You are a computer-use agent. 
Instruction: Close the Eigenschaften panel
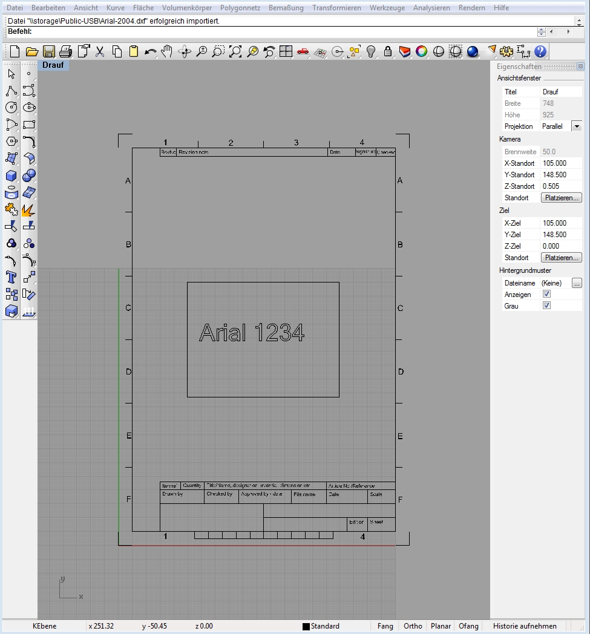click(580, 67)
